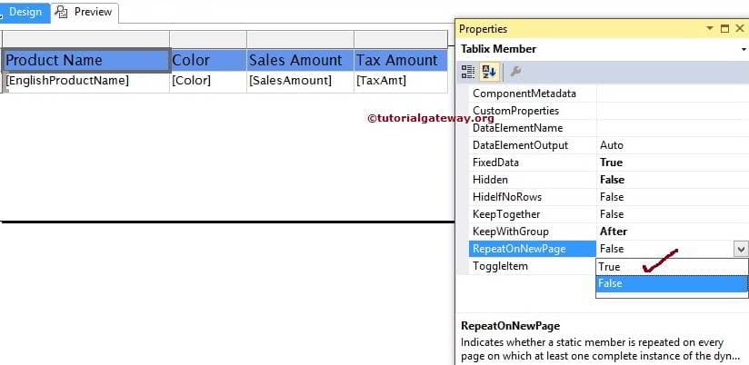Click the [SalesAmount] data cell
The height and width of the screenshot is (365, 749).
click(300, 82)
